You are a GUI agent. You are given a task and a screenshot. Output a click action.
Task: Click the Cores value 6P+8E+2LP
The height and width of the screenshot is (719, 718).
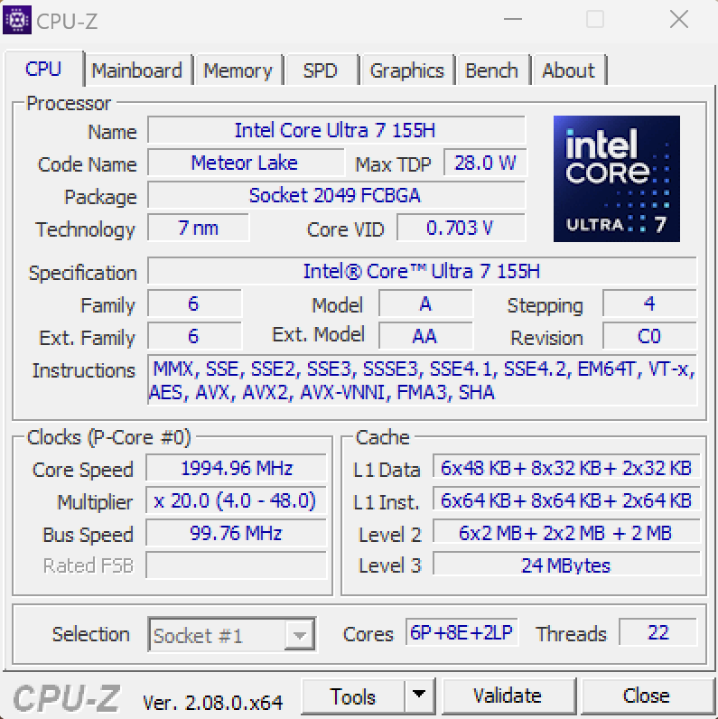pyautogui.click(x=462, y=633)
